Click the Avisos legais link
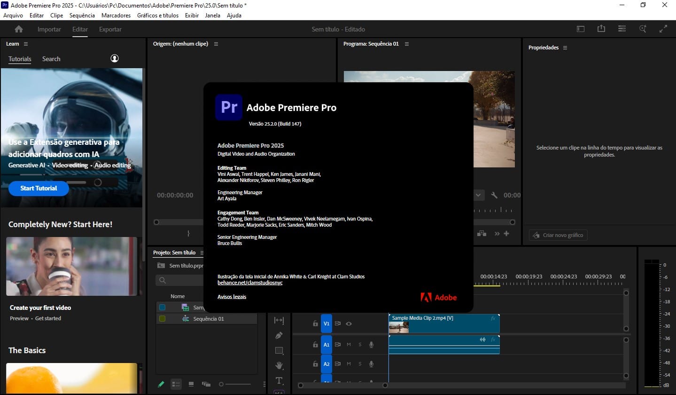The width and height of the screenshot is (676, 395). [232, 296]
